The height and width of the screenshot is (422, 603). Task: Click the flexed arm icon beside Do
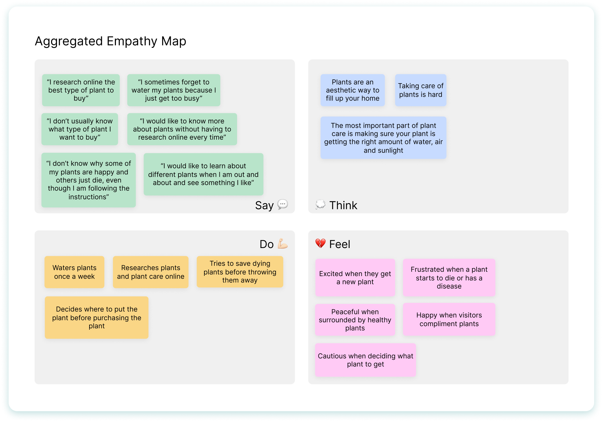pyautogui.click(x=282, y=243)
